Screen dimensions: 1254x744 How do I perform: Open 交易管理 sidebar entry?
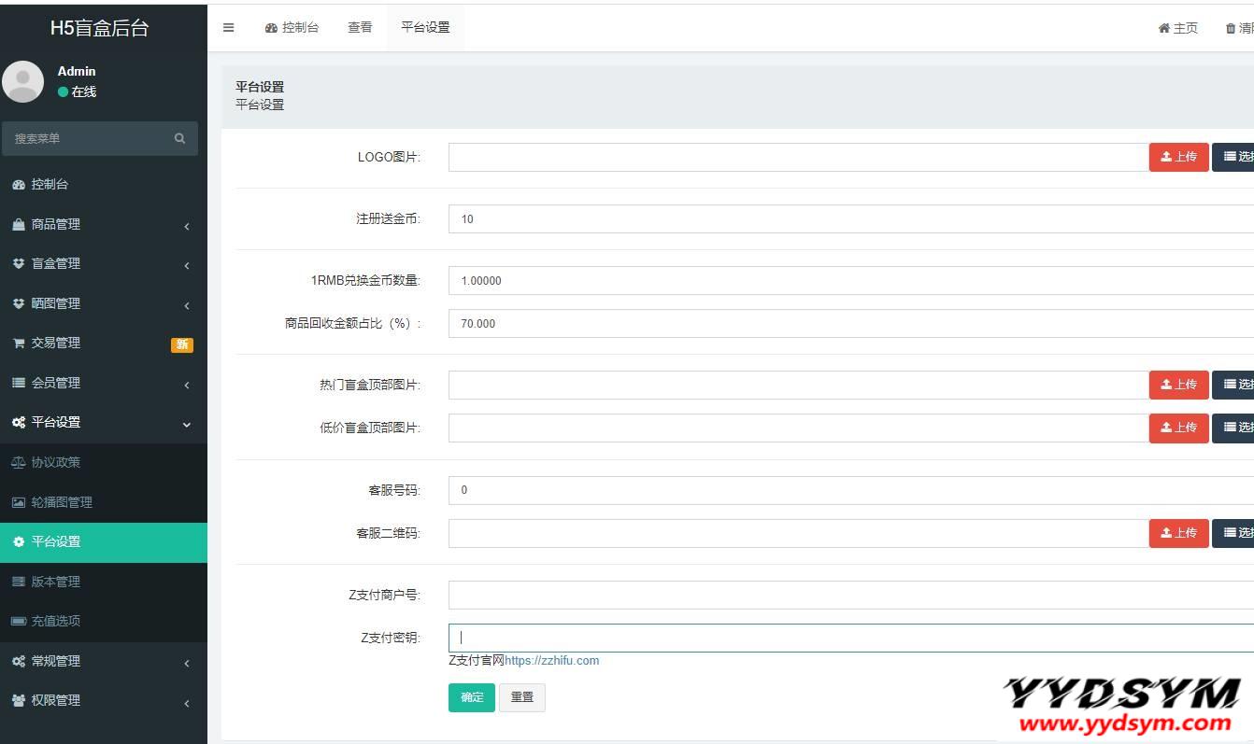(x=104, y=343)
